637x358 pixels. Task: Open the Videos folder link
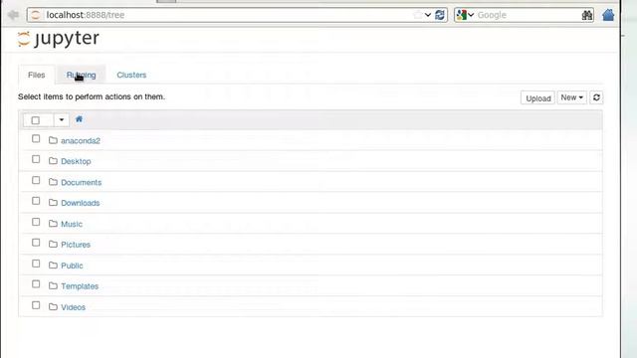click(73, 307)
